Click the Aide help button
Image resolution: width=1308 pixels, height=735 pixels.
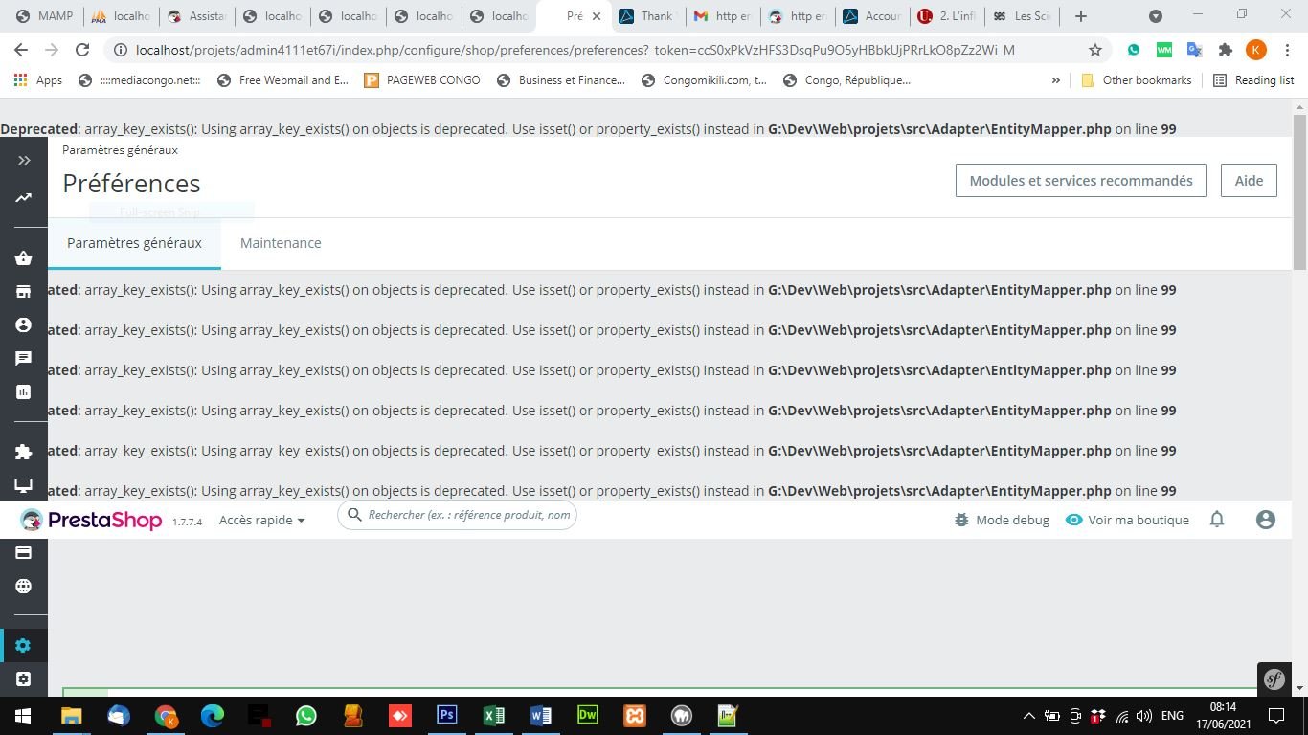click(x=1249, y=180)
